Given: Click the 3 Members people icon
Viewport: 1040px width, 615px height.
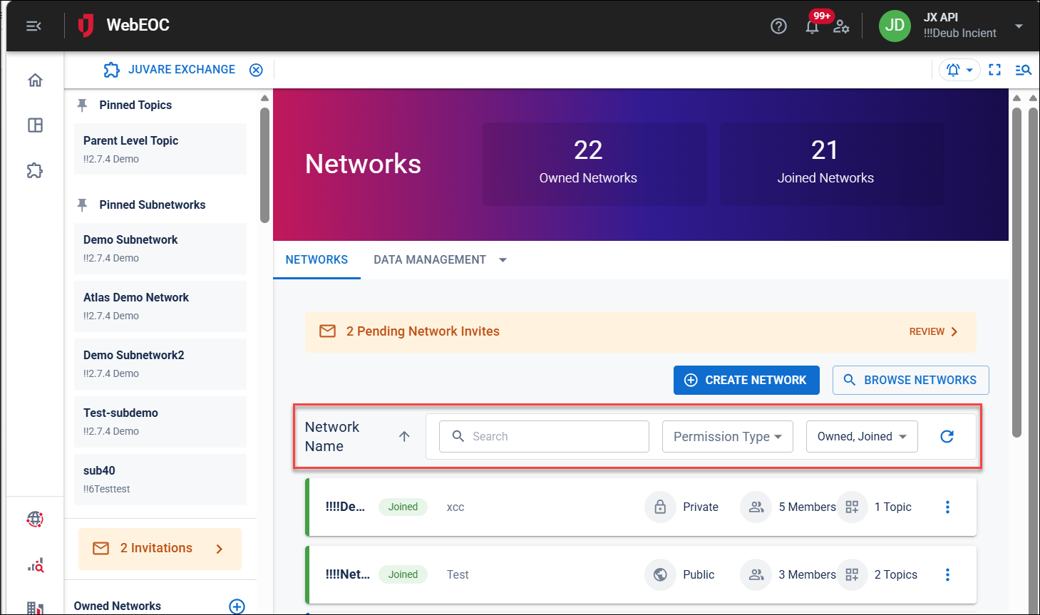Looking at the screenshot, I should (756, 575).
